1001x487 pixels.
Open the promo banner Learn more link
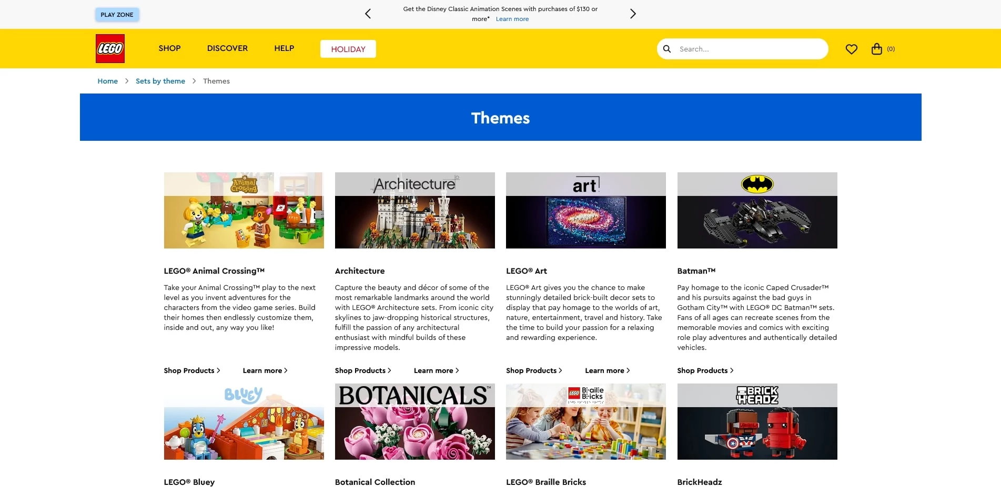point(512,19)
